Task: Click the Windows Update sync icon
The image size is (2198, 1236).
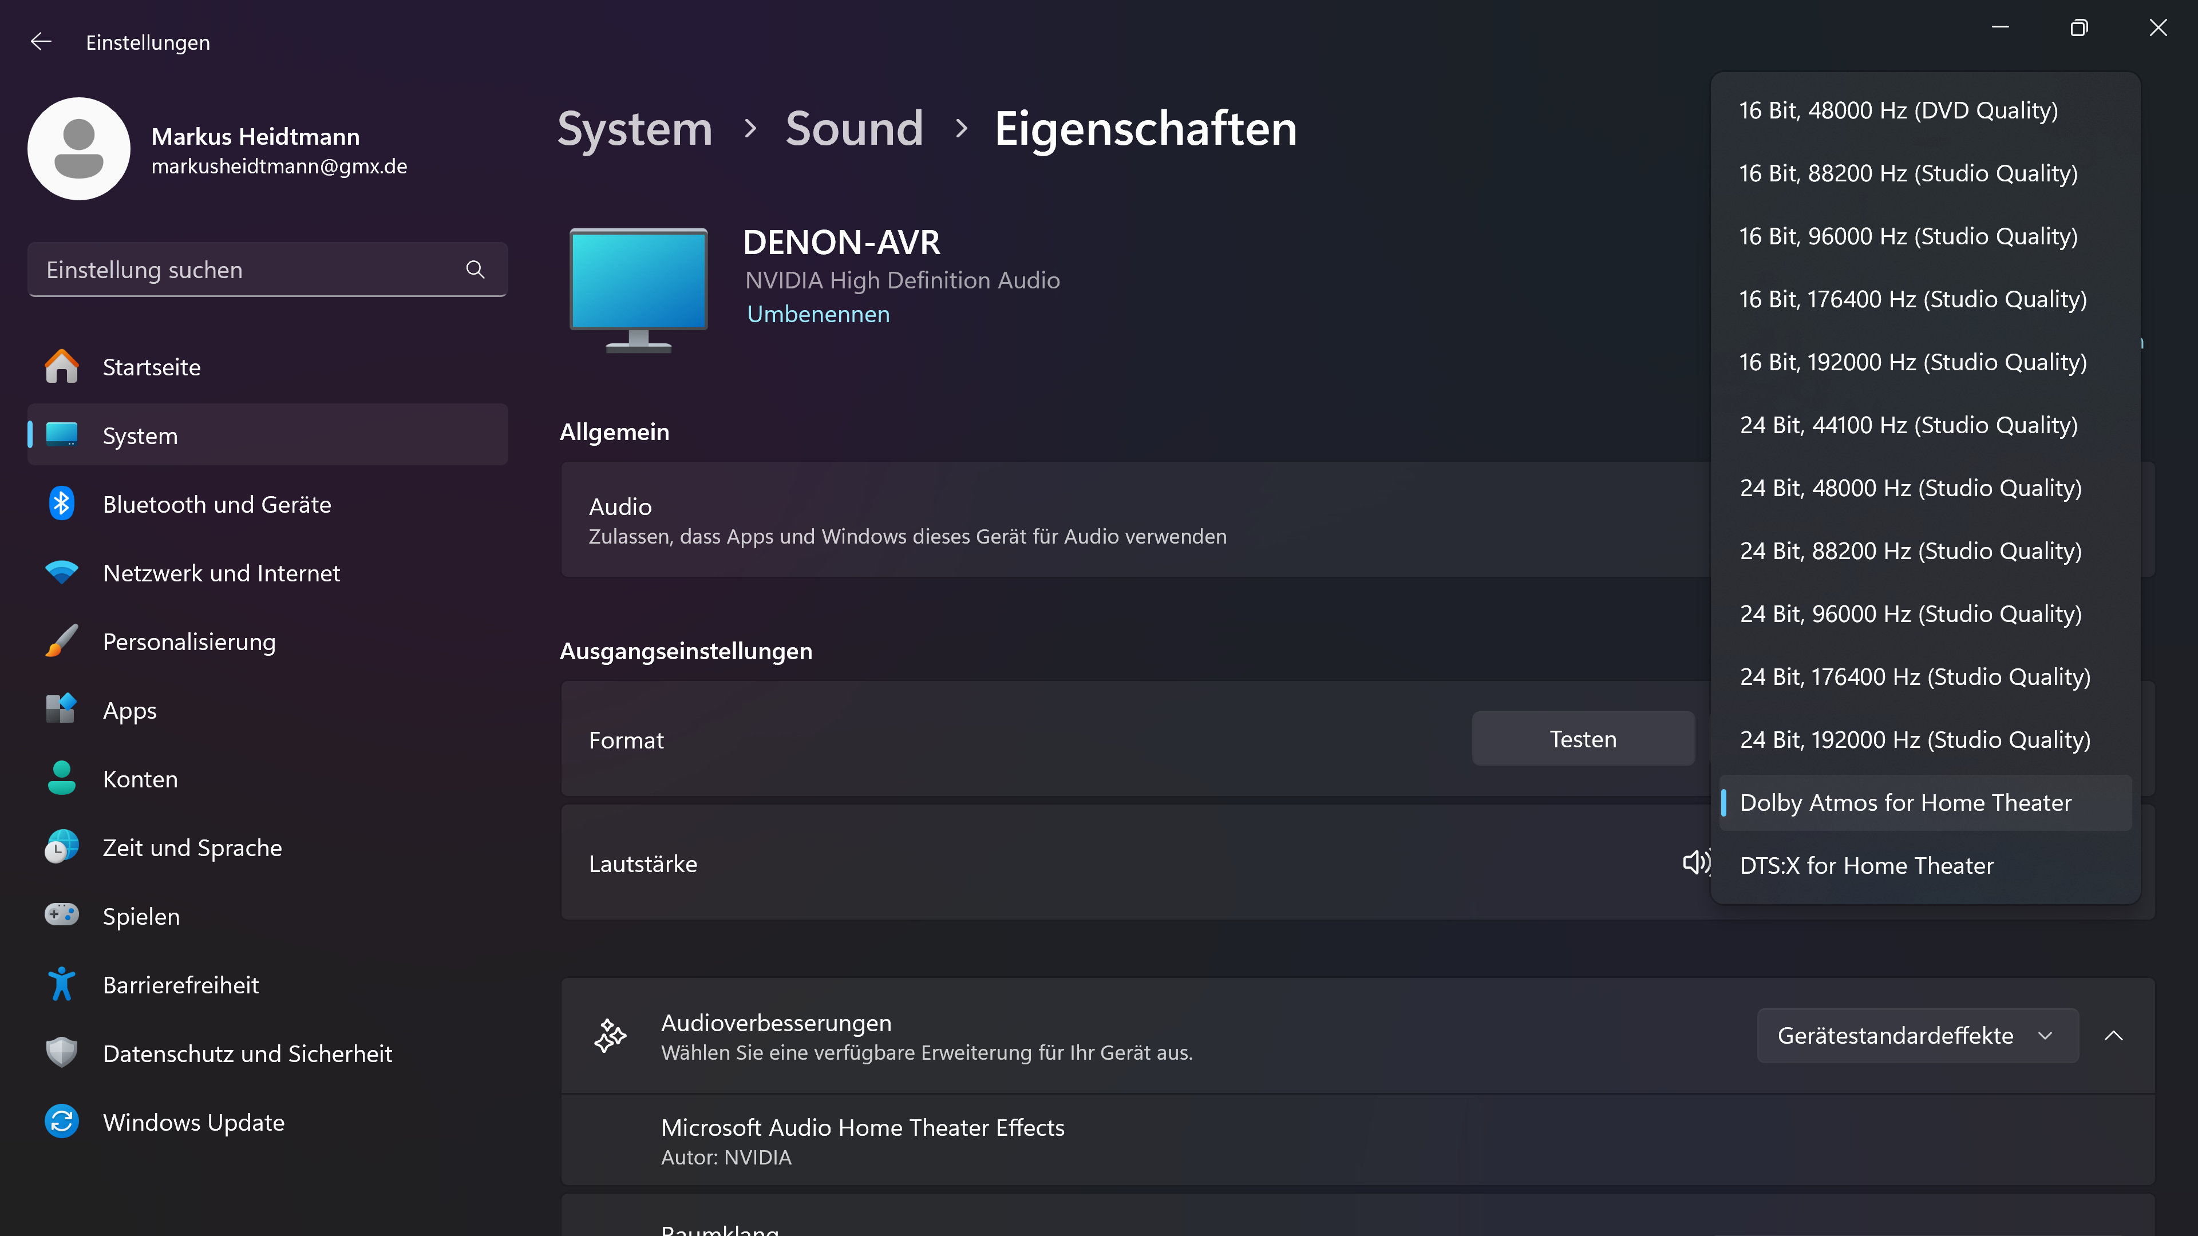Action: point(61,1122)
